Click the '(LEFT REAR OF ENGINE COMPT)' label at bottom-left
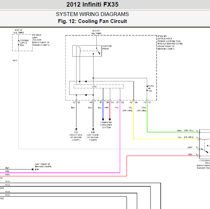Viewport: 210px width, 209px height. click(43, 165)
